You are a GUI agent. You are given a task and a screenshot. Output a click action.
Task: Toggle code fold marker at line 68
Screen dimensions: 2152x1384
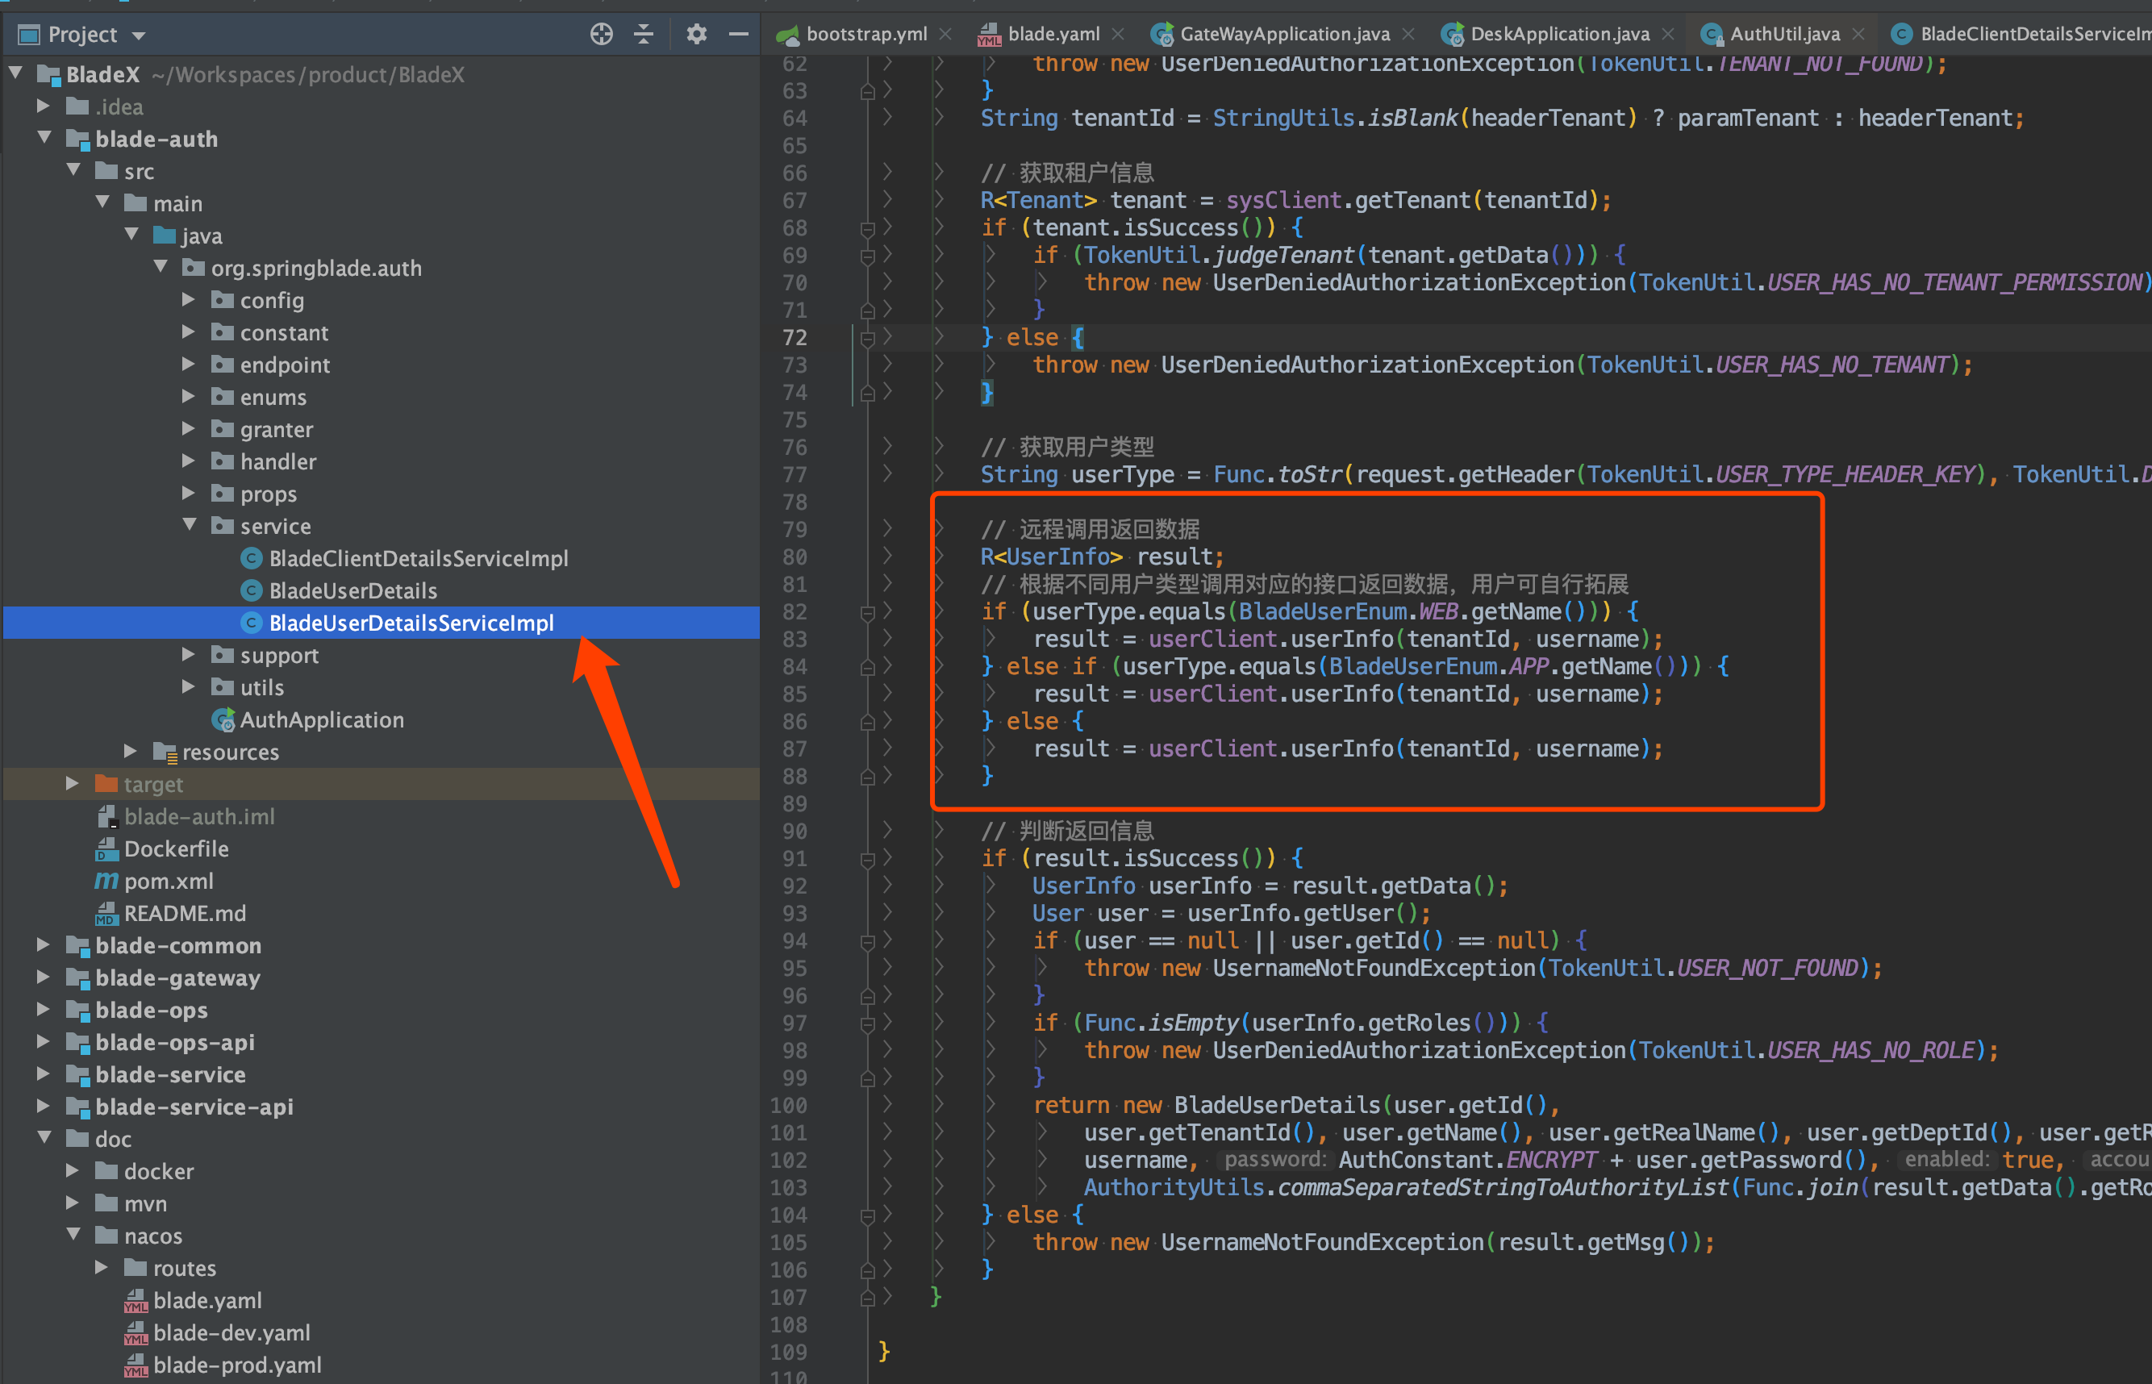point(867,229)
